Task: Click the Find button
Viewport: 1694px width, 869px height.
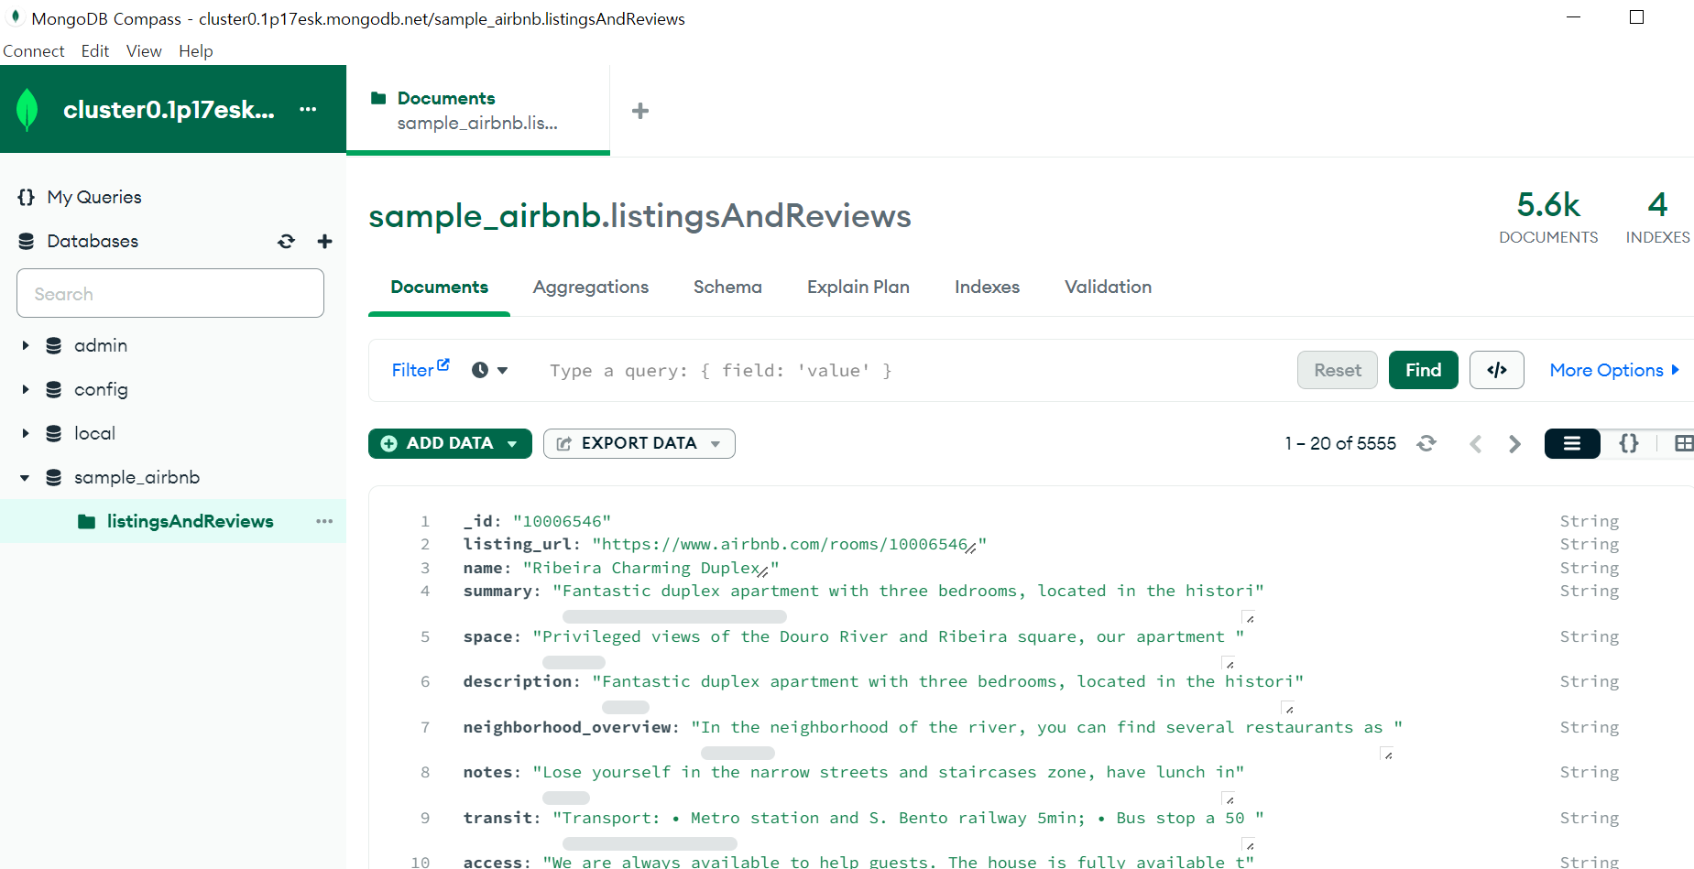Action: [x=1424, y=370]
